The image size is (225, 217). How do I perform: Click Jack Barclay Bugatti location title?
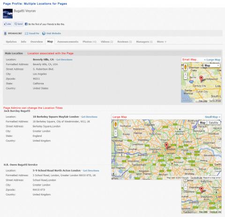[17, 111]
